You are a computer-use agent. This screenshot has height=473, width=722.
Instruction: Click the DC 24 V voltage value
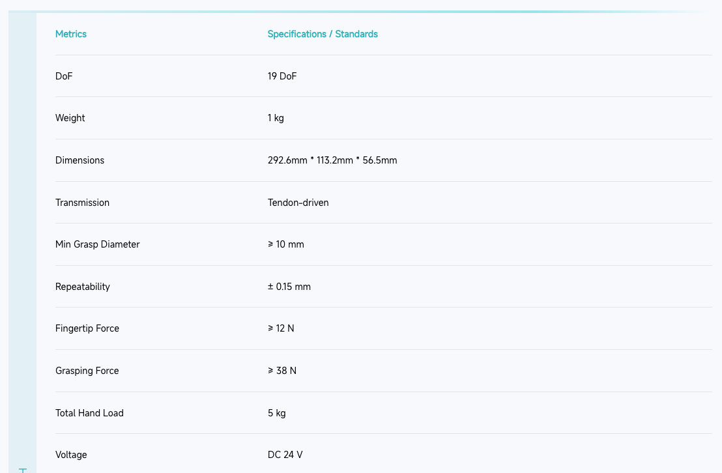(x=285, y=455)
